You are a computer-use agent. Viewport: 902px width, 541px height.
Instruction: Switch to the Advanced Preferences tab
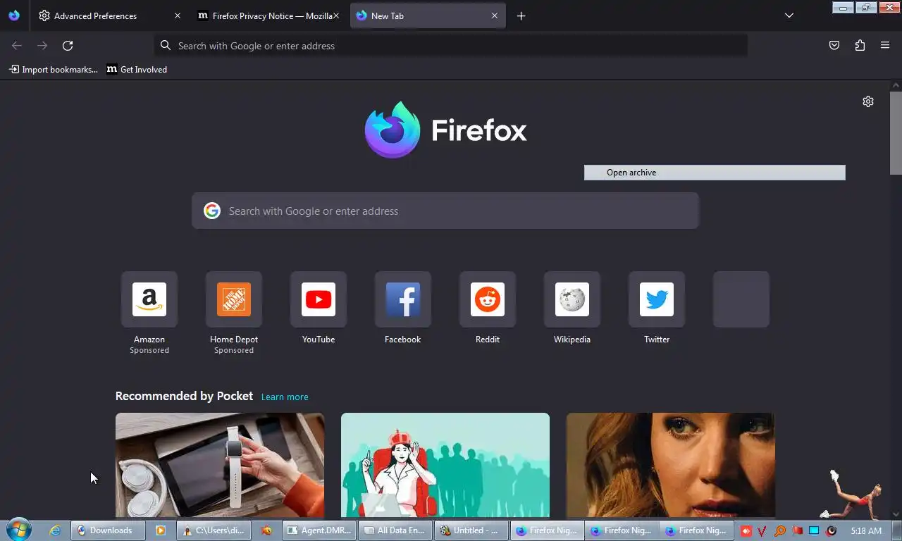109,15
